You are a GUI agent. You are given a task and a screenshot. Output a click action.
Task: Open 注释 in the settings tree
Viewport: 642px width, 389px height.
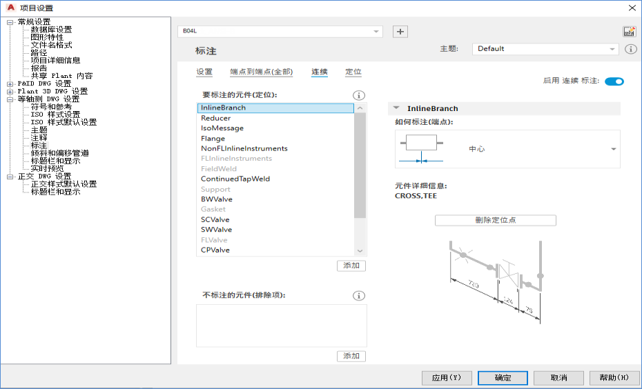[39, 138]
